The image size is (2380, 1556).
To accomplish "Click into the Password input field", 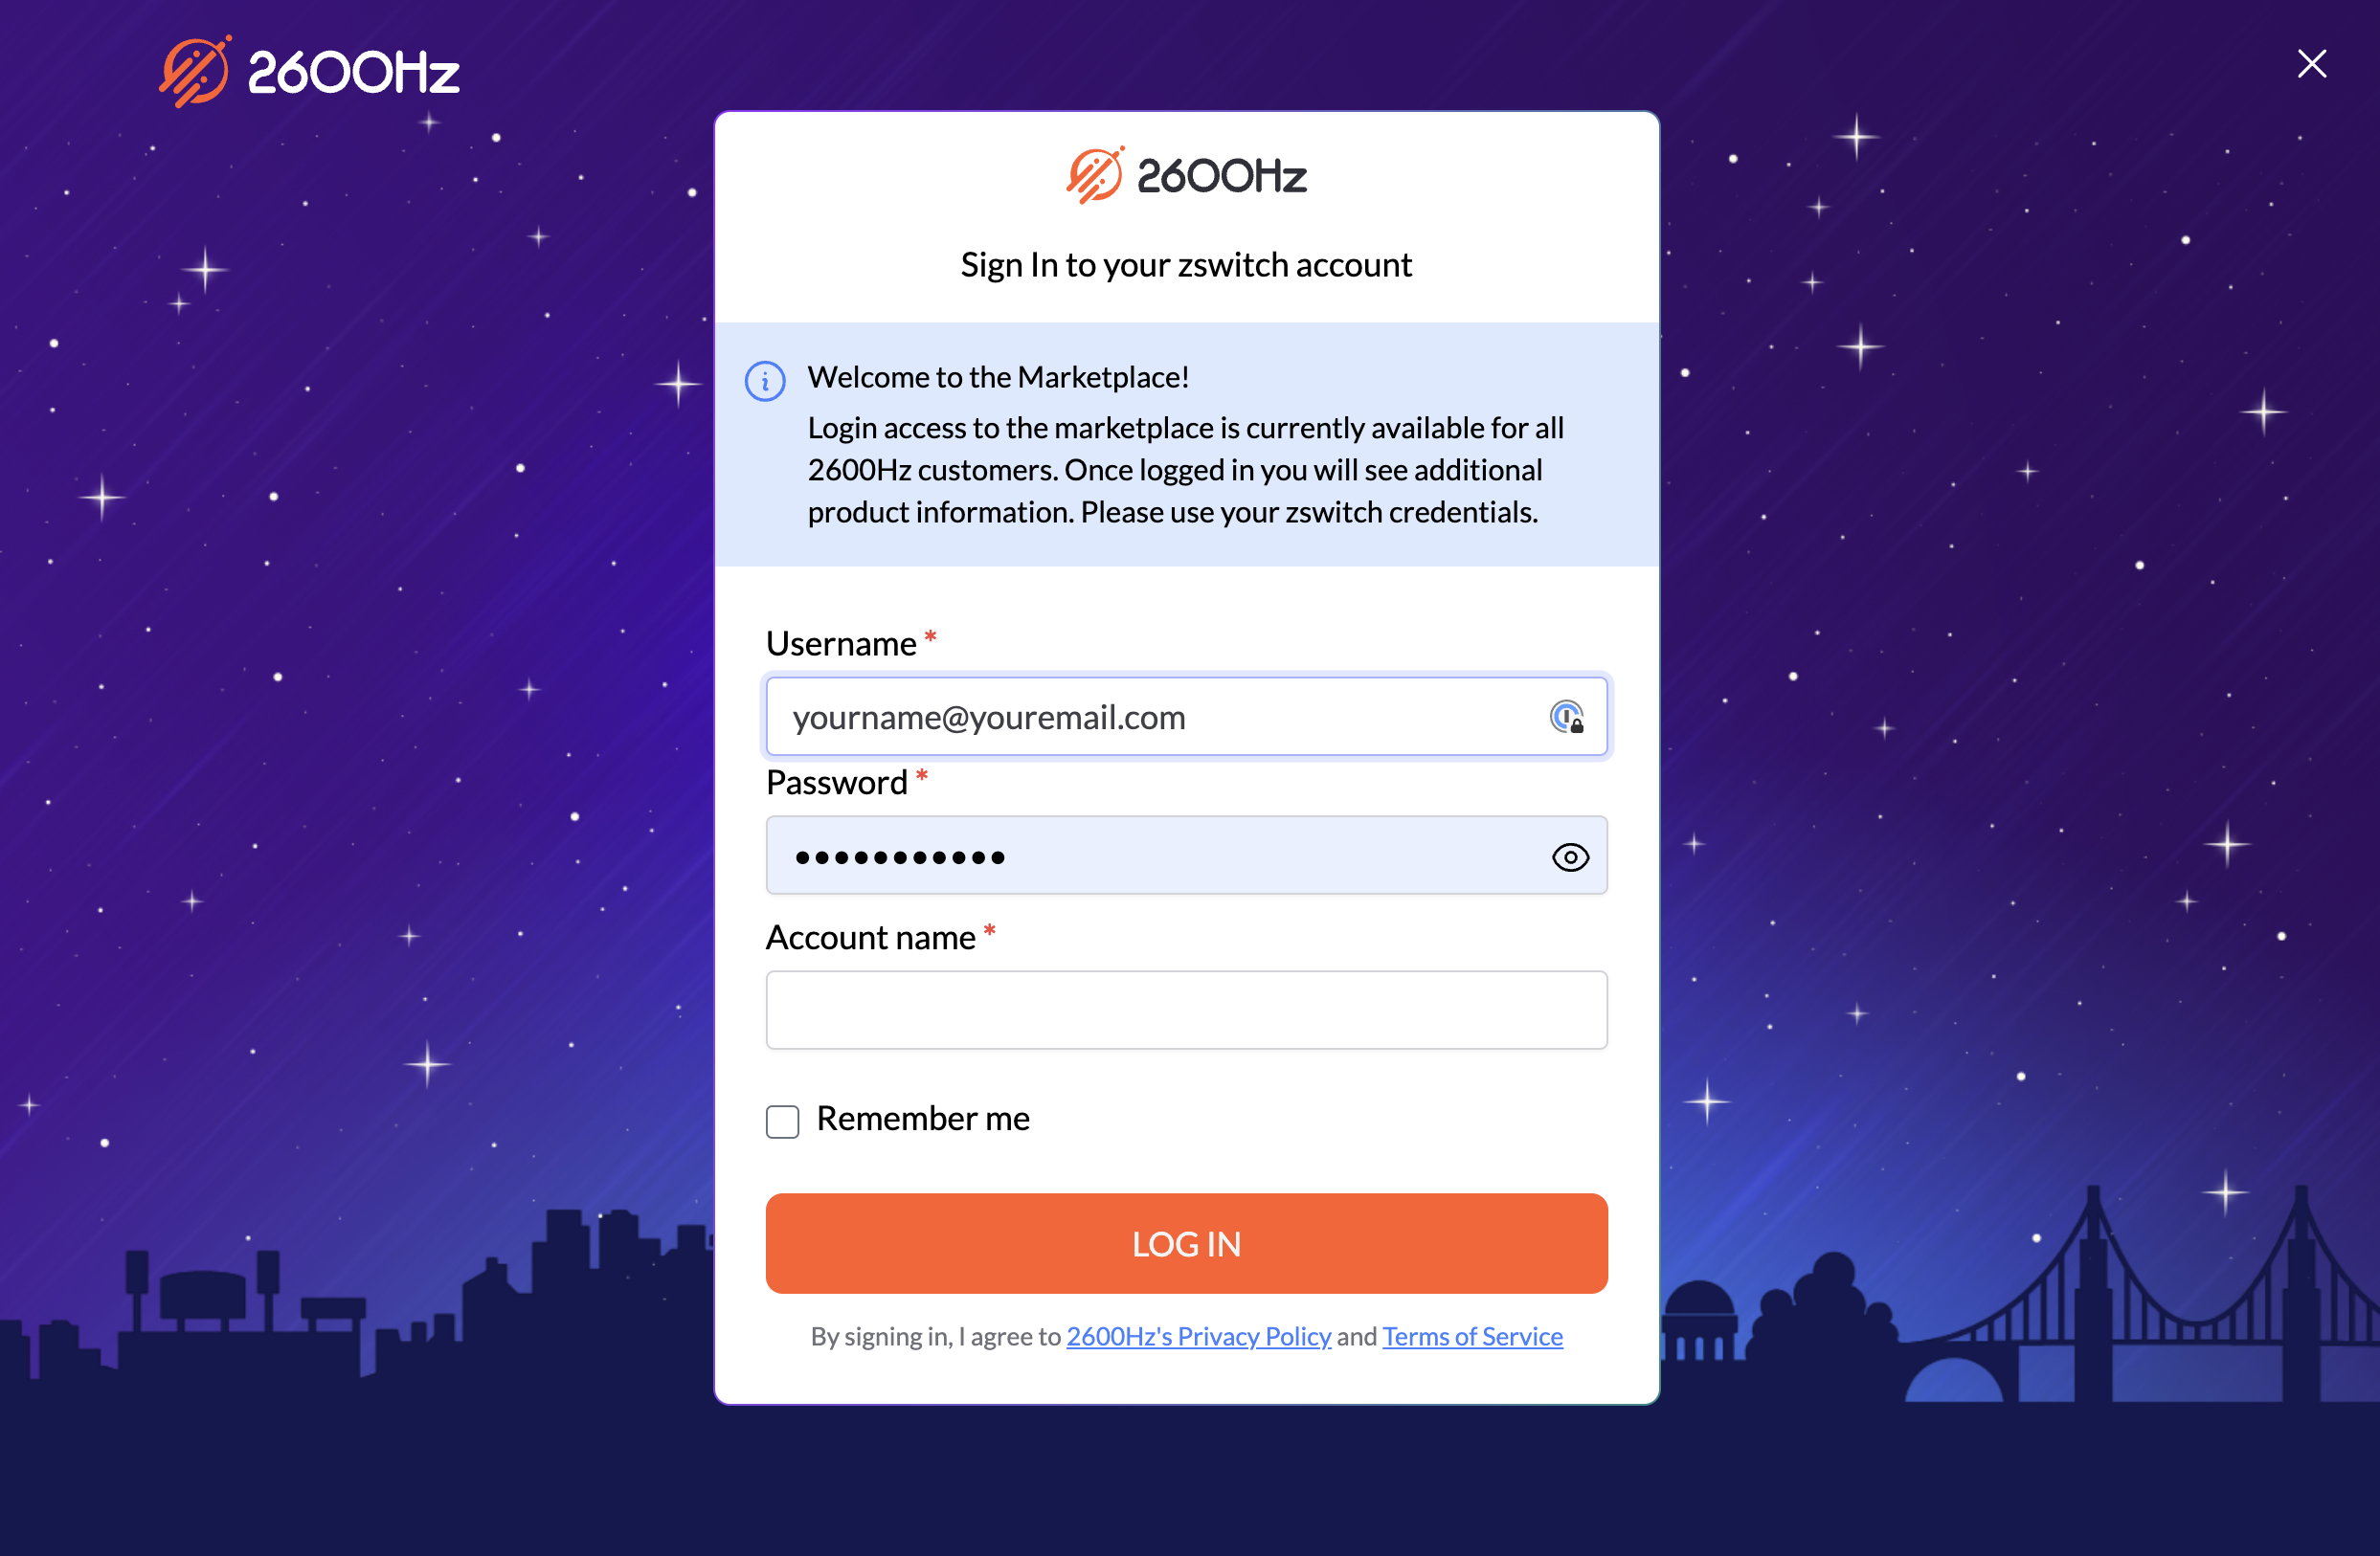I will click(x=1186, y=856).
